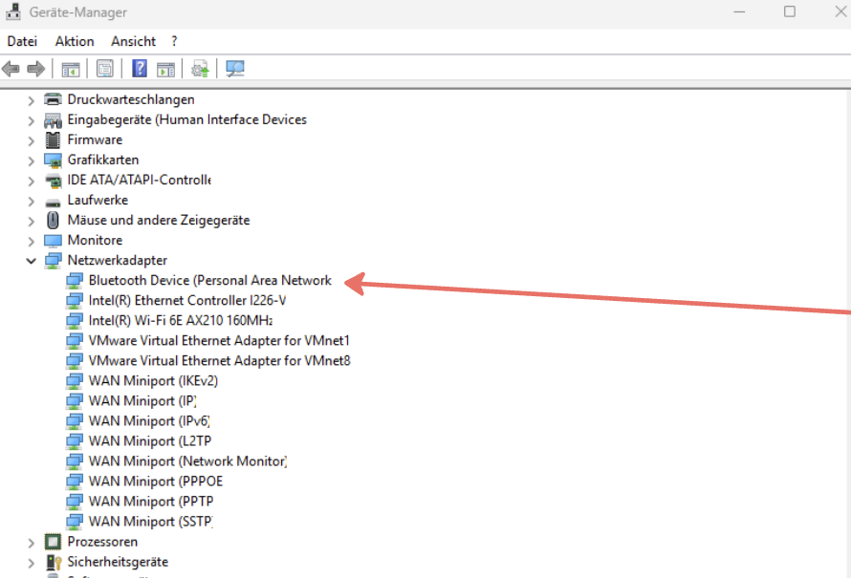Click the Sicherheitsgeräte key icon
Image resolution: width=851 pixels, height=578 pixels.
54,563
